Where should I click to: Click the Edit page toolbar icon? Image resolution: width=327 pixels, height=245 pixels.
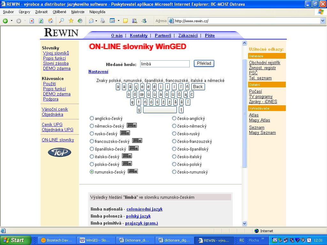tap(112, 21)
